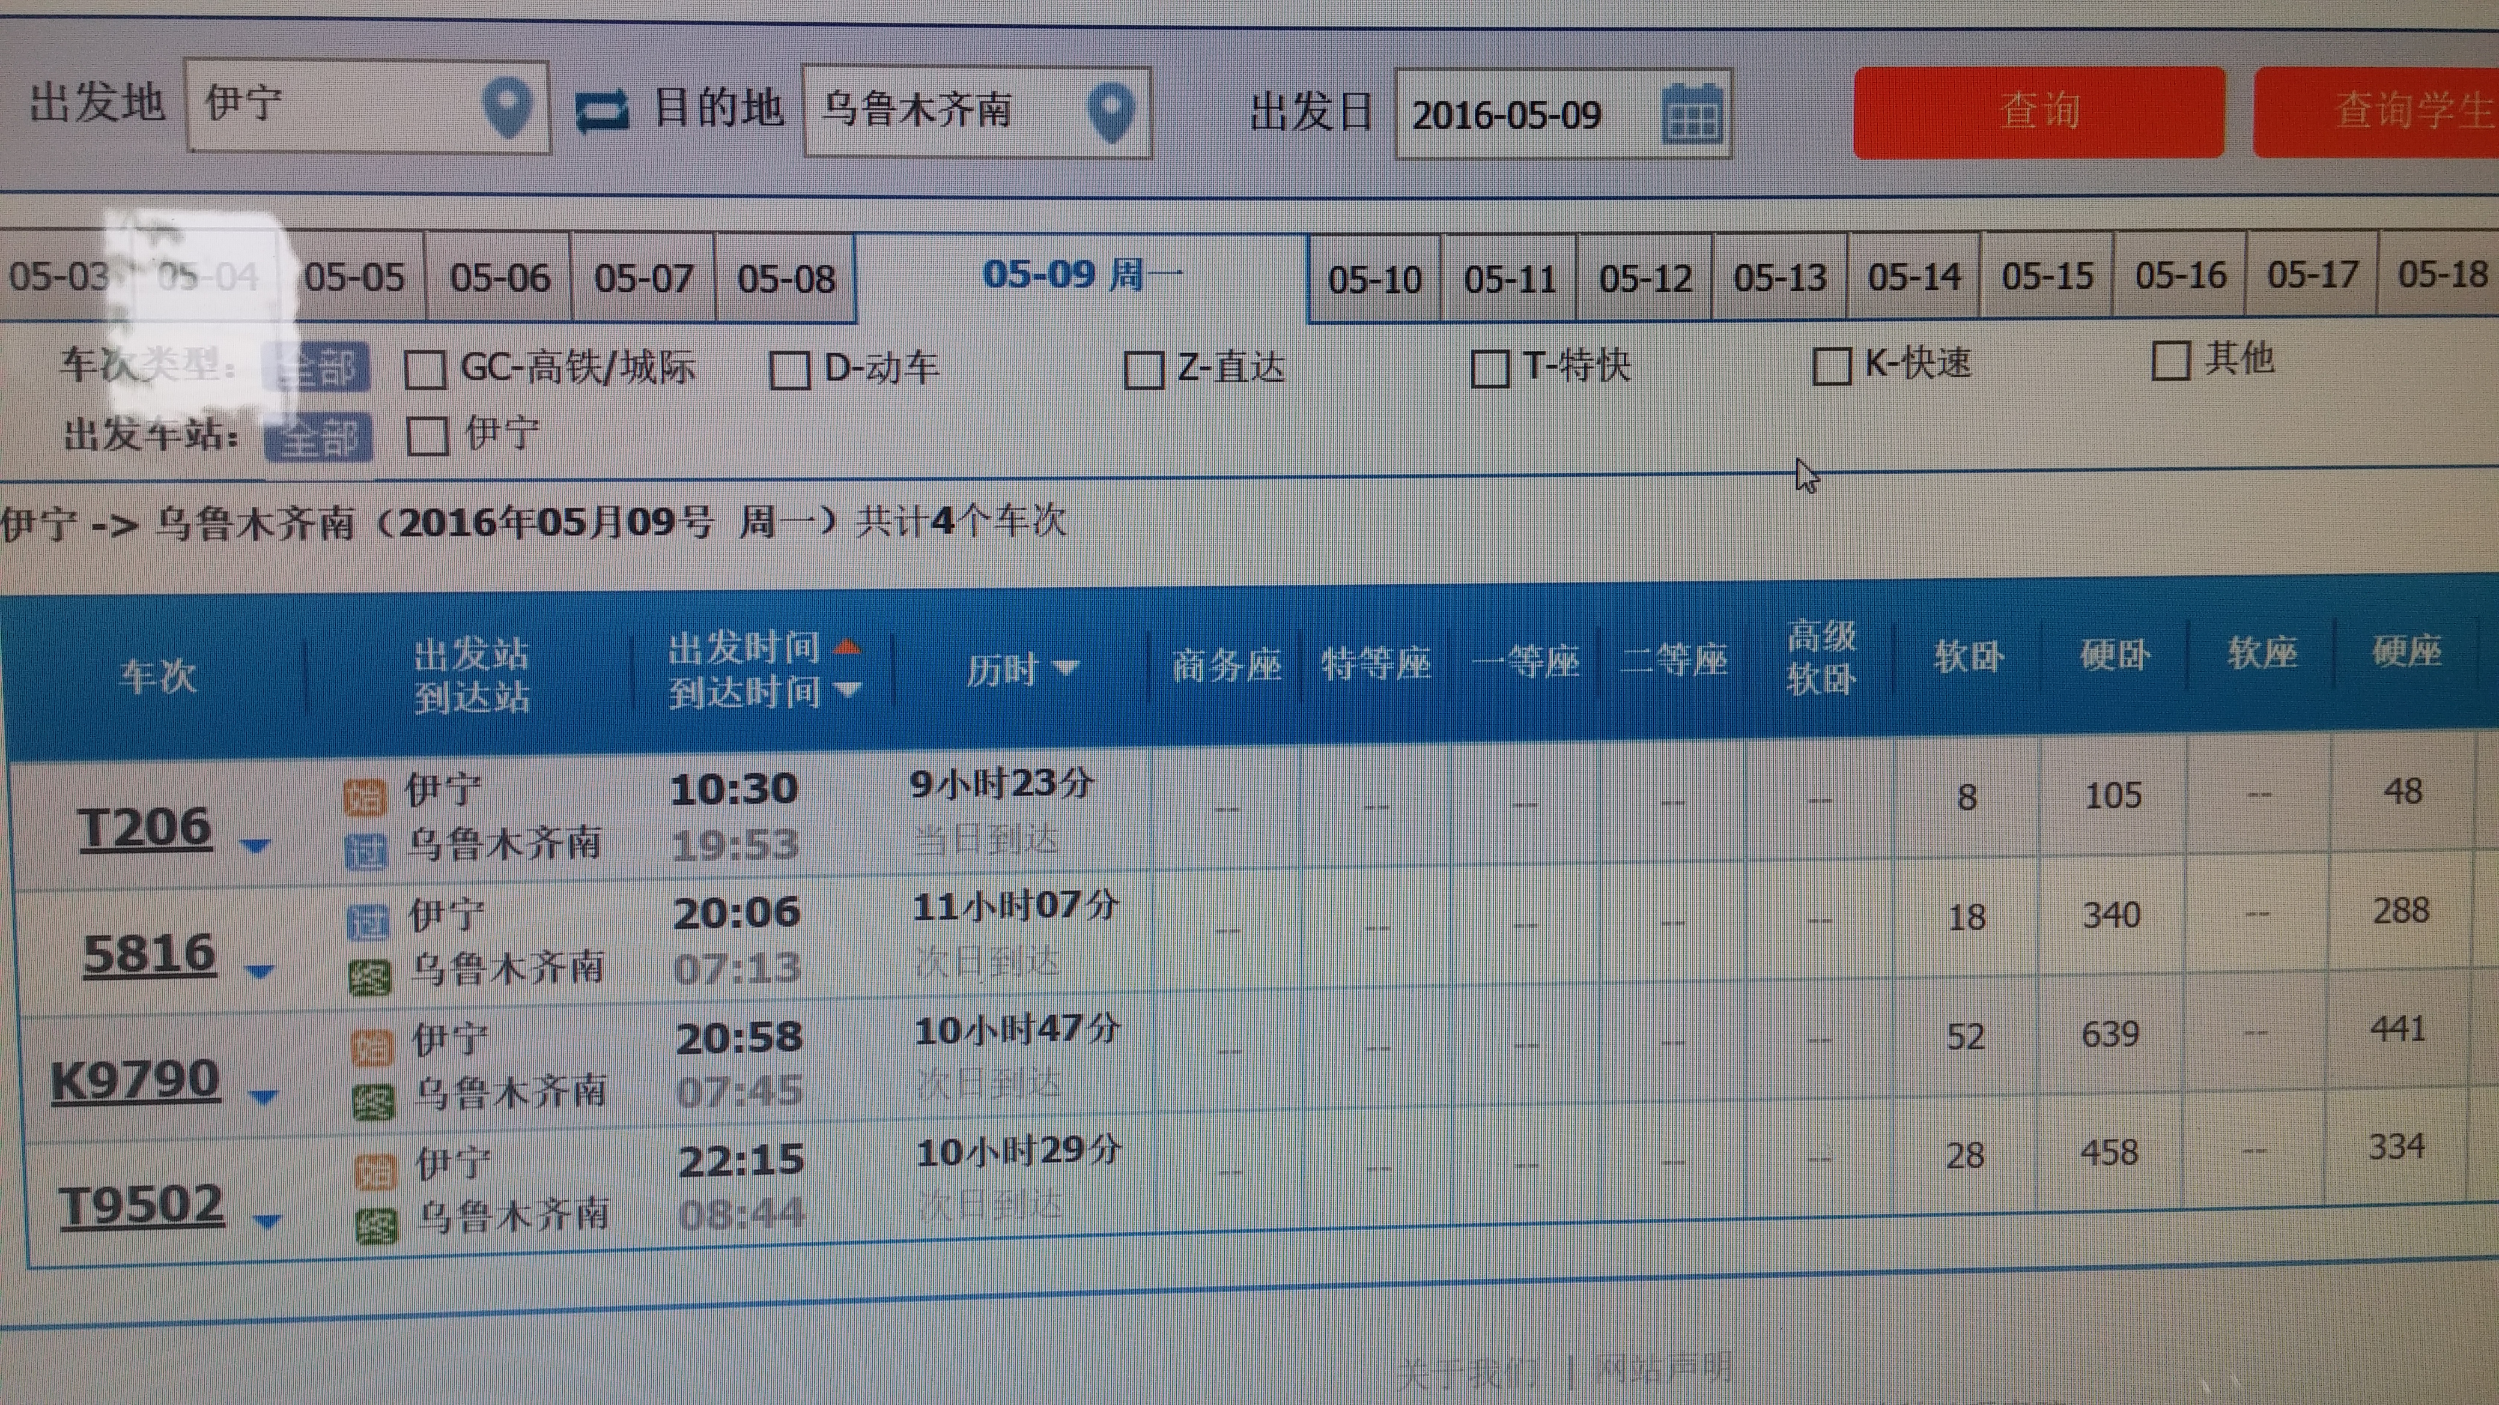
Task: Click the 始 origin icon for T9502
Action: pos(375,1171)
